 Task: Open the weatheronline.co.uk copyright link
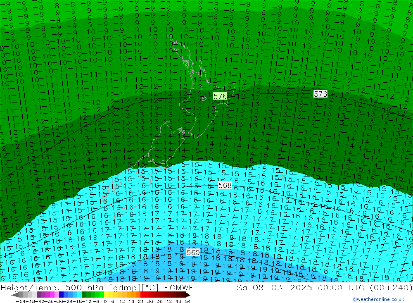378,299
